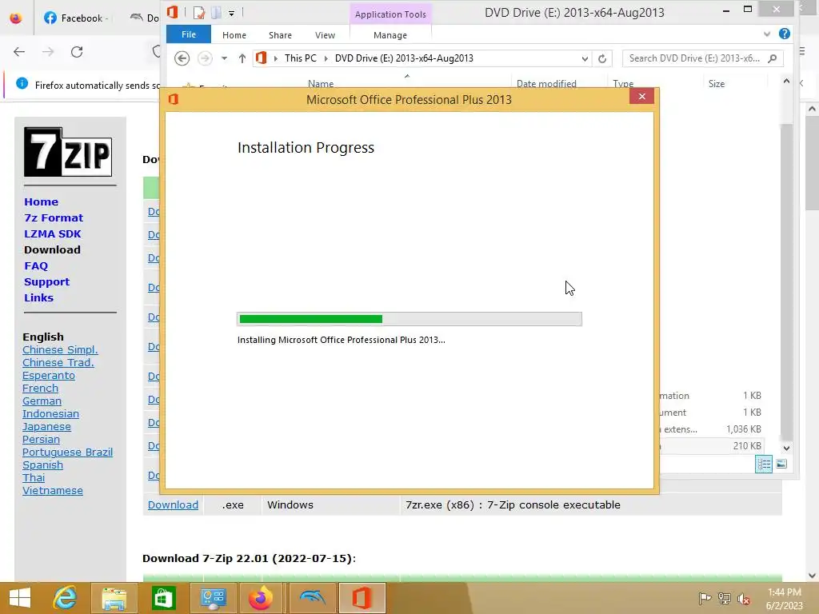Viewport: 819px width, 614px height.
Task: Open the Home ribbon tab
Action: [234, 35]
